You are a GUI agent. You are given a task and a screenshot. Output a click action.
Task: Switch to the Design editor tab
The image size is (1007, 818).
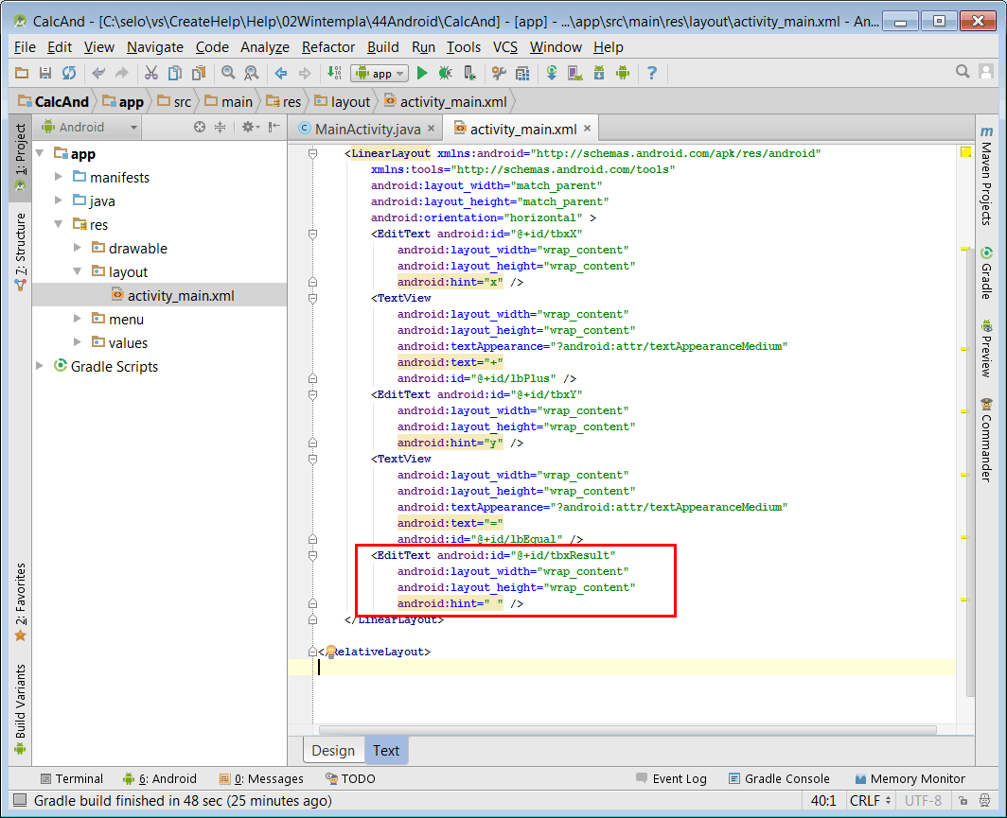[x=333, y=751]
